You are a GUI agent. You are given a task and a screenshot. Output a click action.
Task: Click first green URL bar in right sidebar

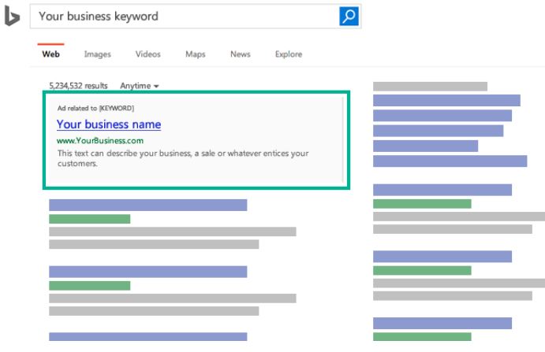422,204
